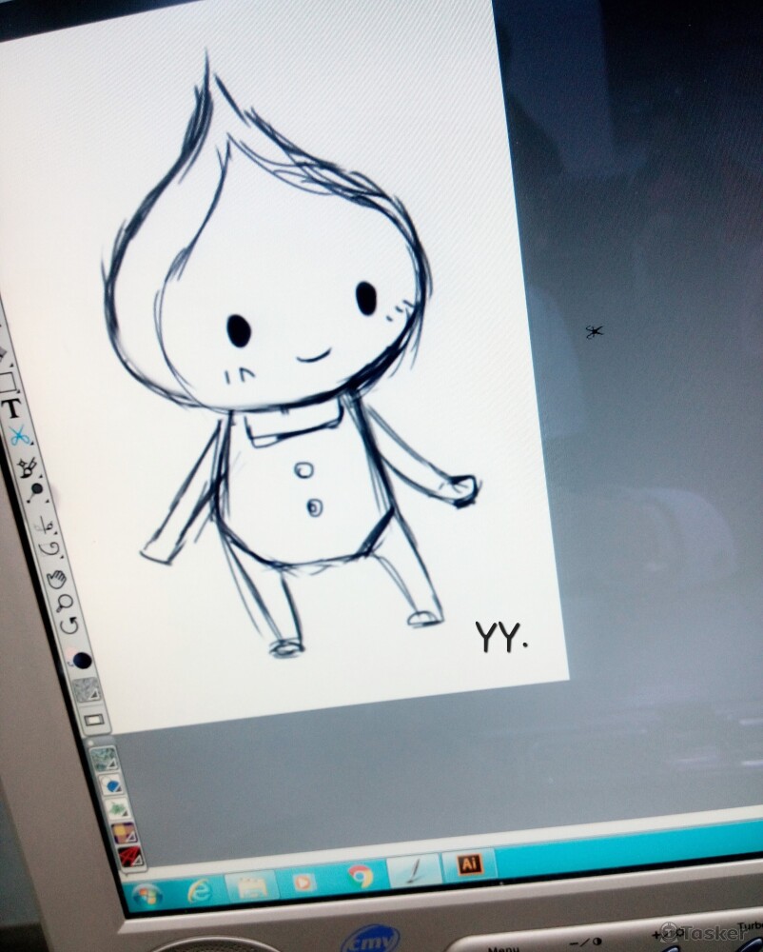The image size is (763, 952).
Task: Switch to Adobe Illustrator in the taskbar
Action: (468, 863)
